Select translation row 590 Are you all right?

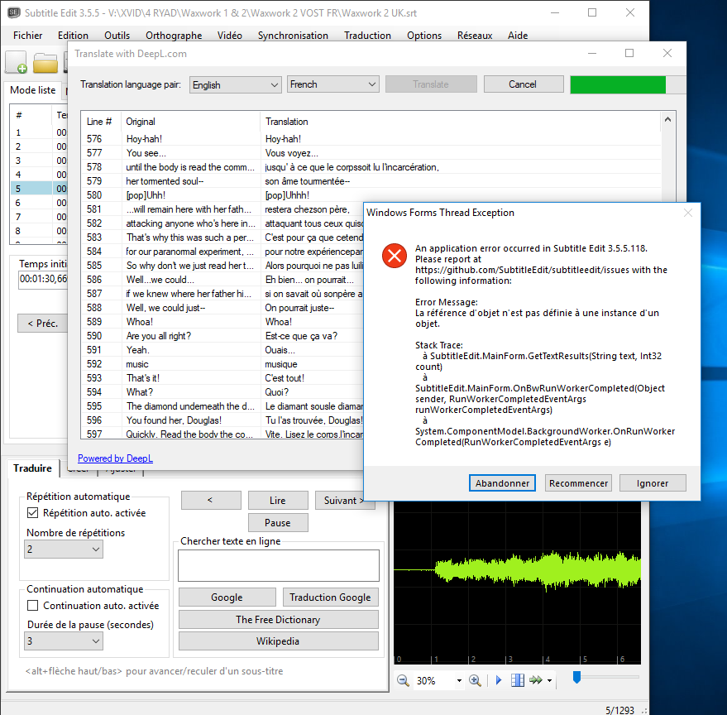222,336
